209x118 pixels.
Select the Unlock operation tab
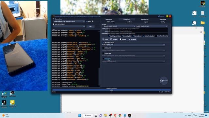[123, 39]
